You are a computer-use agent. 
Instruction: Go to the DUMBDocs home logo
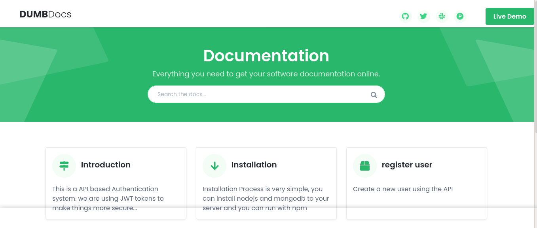coord(46,15)
